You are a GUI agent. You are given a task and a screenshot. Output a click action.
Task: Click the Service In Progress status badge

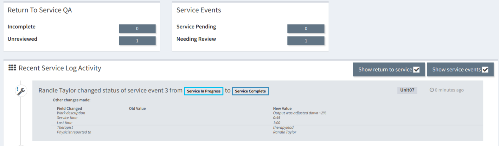pyautogui.click(x=203, y=91)
